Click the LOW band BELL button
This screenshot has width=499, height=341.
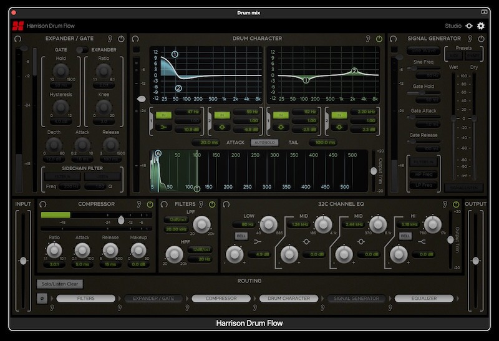coord(241,236)
